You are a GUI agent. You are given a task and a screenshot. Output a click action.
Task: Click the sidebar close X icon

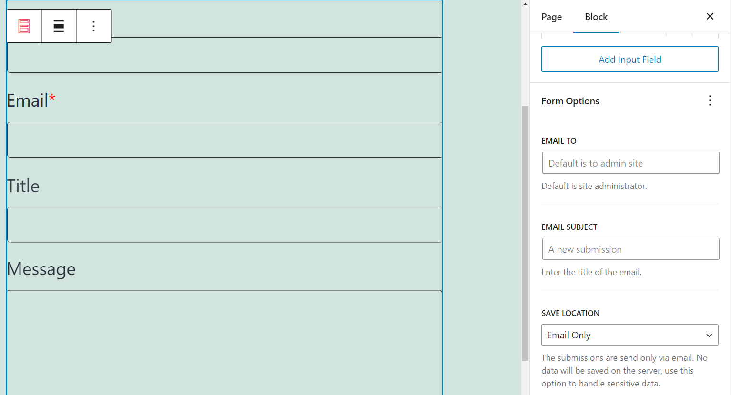[x=710, y=16]
